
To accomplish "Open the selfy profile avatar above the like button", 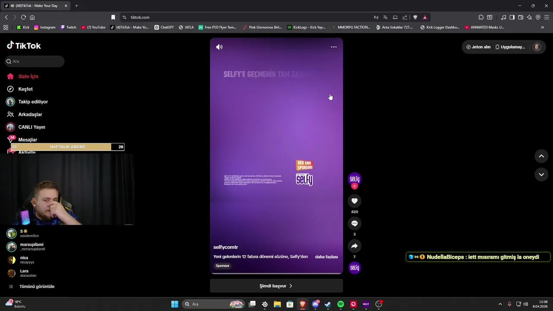I will (354, 179).
